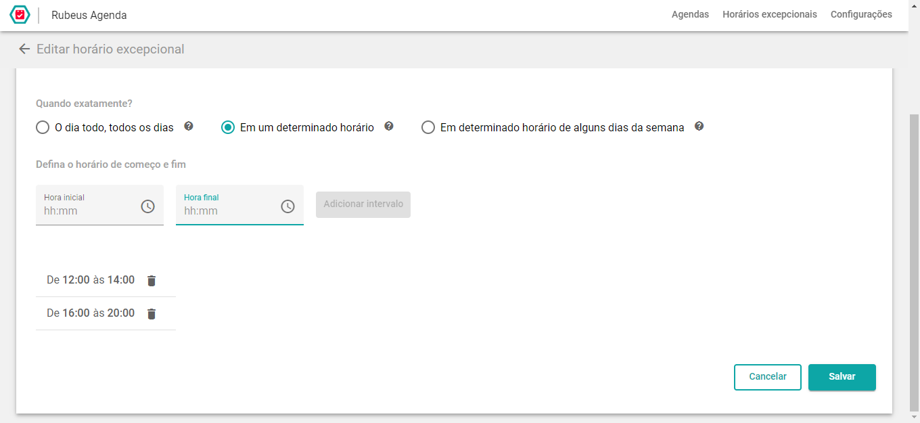Click the page vertical scrollbar
The image size is (920, 423).
coord(914,262)
